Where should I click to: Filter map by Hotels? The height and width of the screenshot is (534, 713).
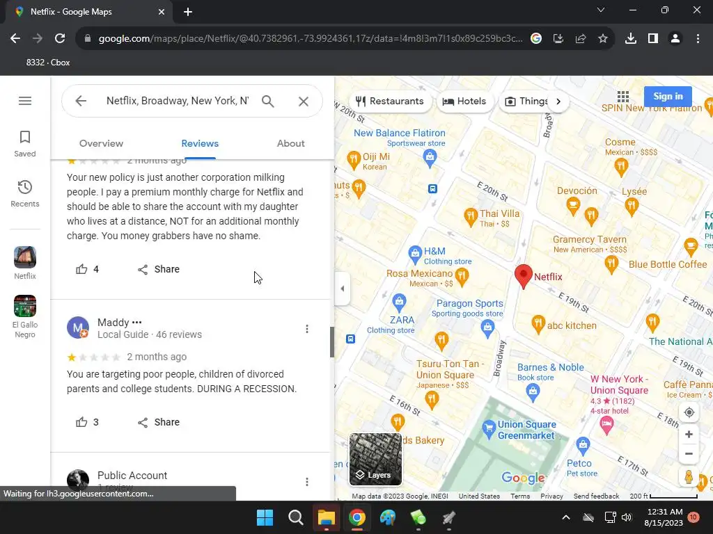[464, 102]
